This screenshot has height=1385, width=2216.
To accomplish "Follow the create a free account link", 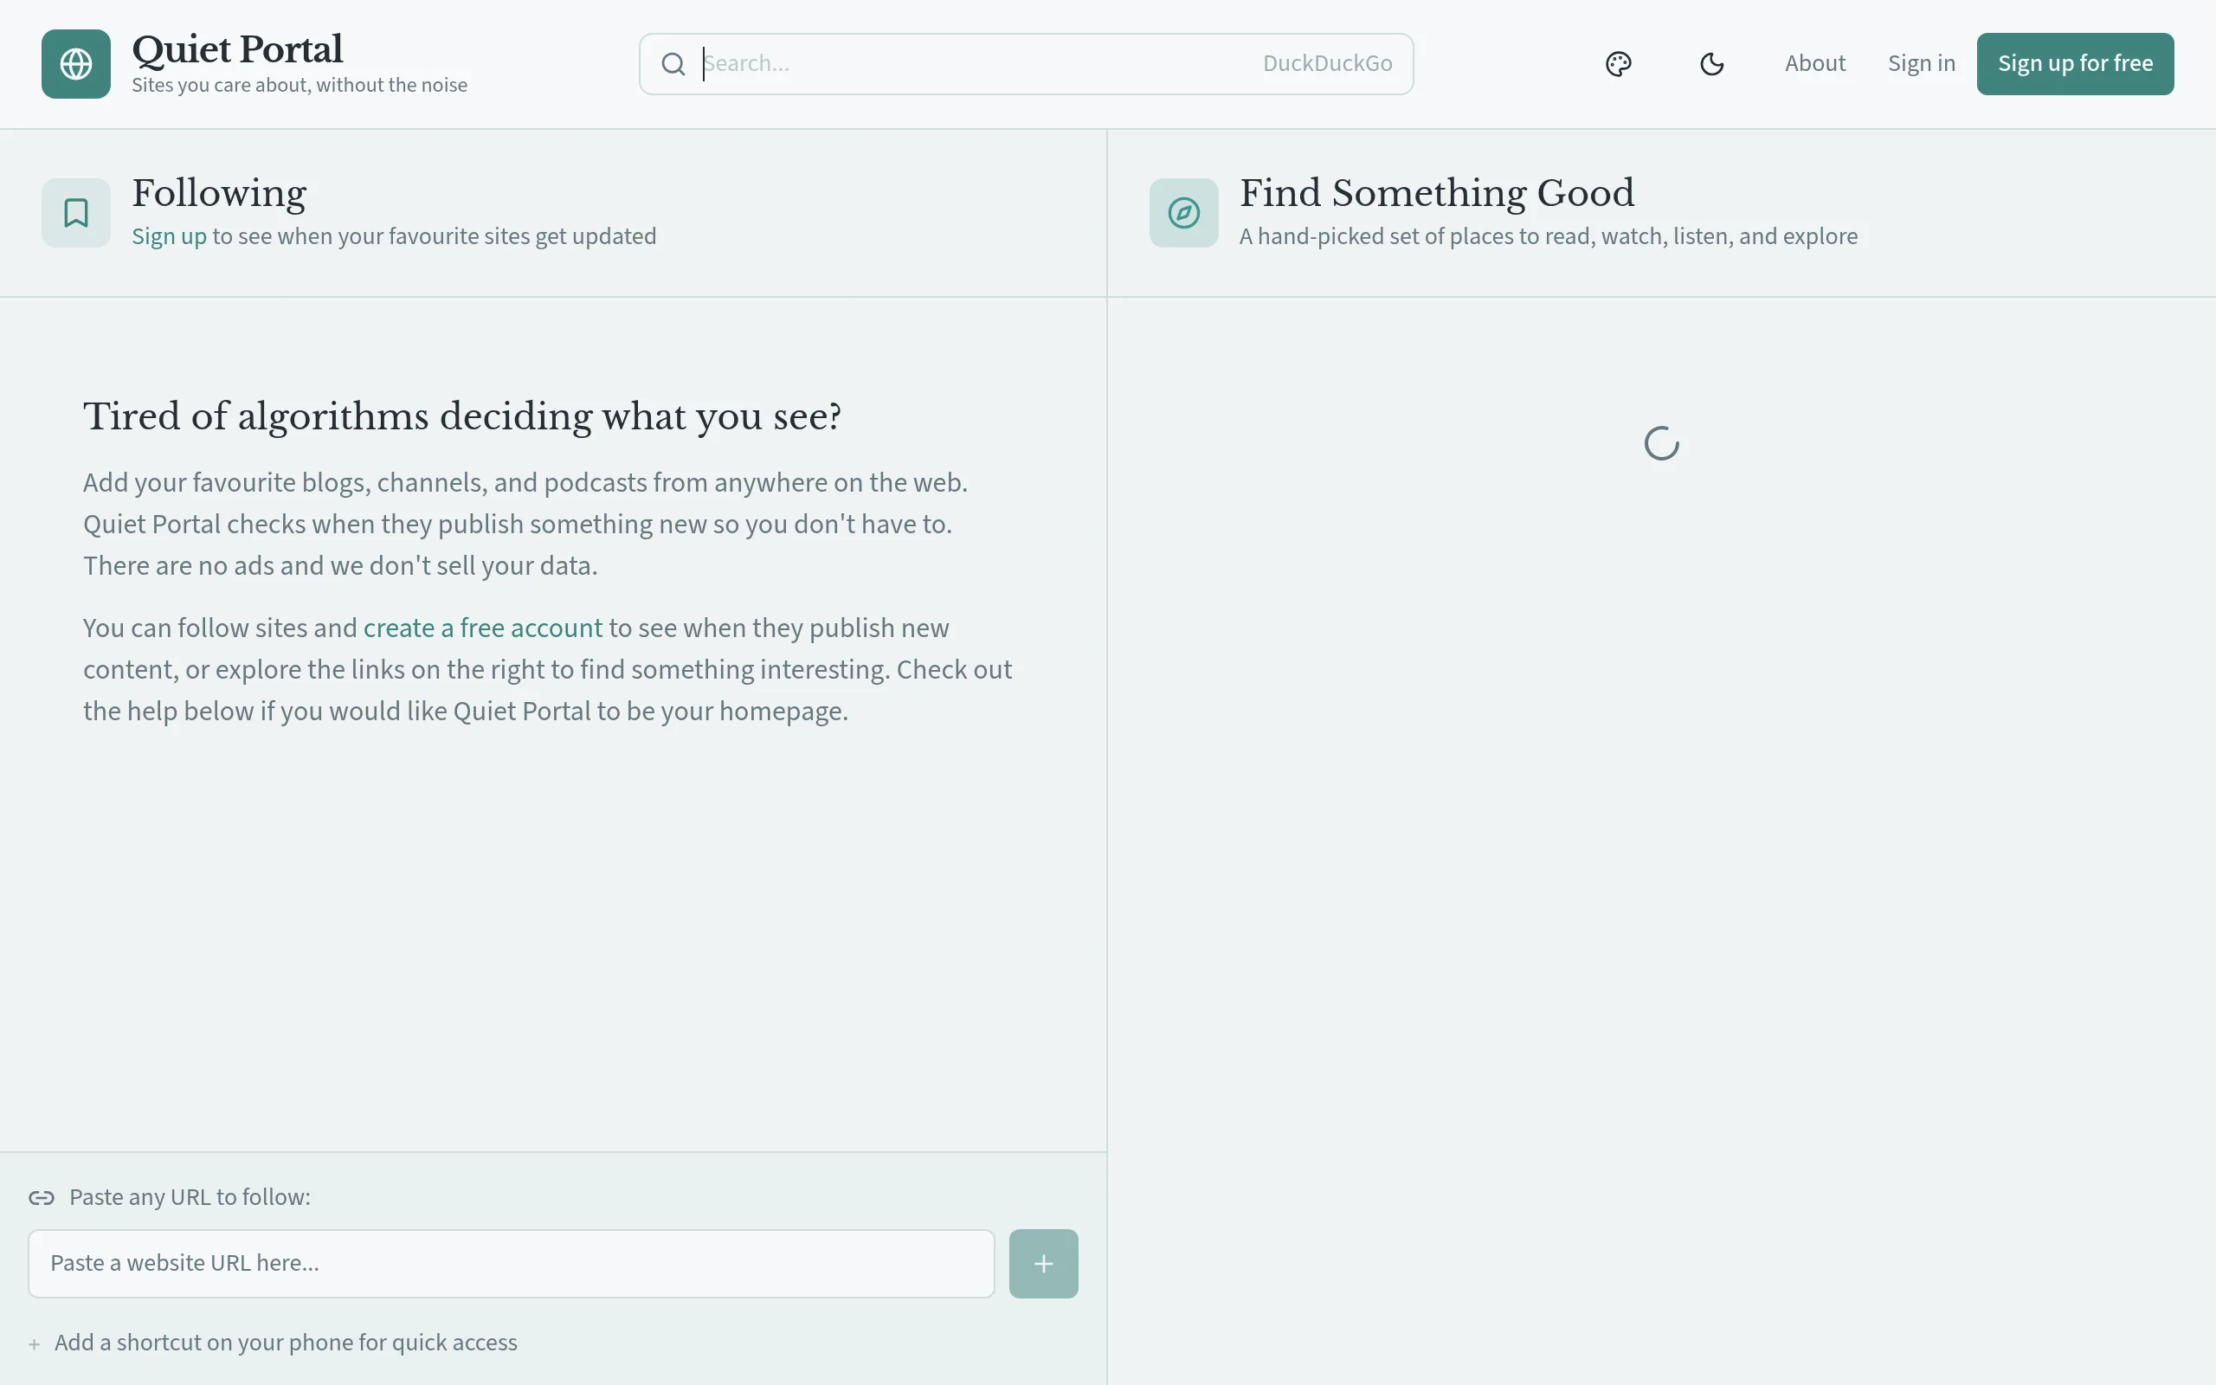I will (482, 628).
